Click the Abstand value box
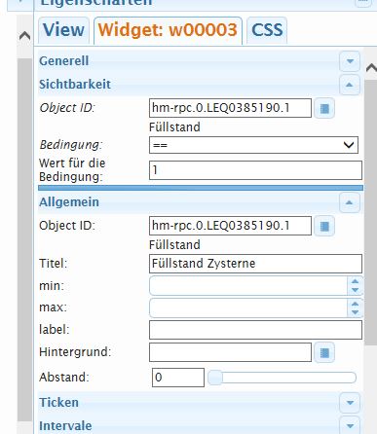The width and height of the screenshot is (377, 434). point(178,378)
